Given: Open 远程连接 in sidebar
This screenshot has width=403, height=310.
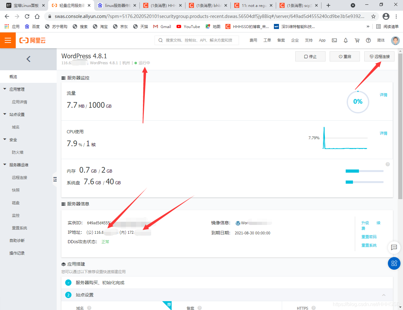Looking at the screenshot, I should [x=20, y=177].
